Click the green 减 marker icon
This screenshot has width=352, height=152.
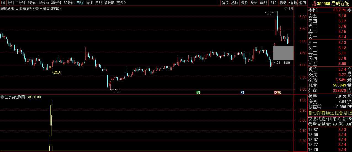click(x=198, y=92)
